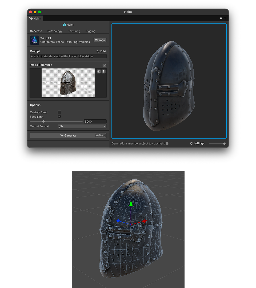Click the green macOS zoom button
The image size is (256, 288).
[x=40, y=12]
